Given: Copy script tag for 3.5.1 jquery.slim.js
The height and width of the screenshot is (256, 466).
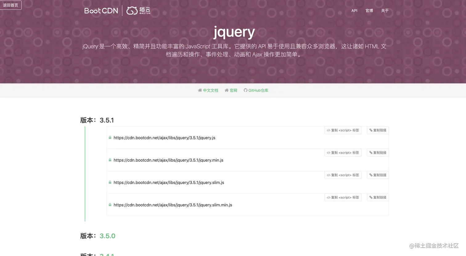Looking at the screenshot, I should pyautogui.click(x=343, y=175).
